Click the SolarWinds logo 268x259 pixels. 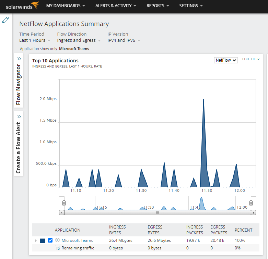click(22, 5)
